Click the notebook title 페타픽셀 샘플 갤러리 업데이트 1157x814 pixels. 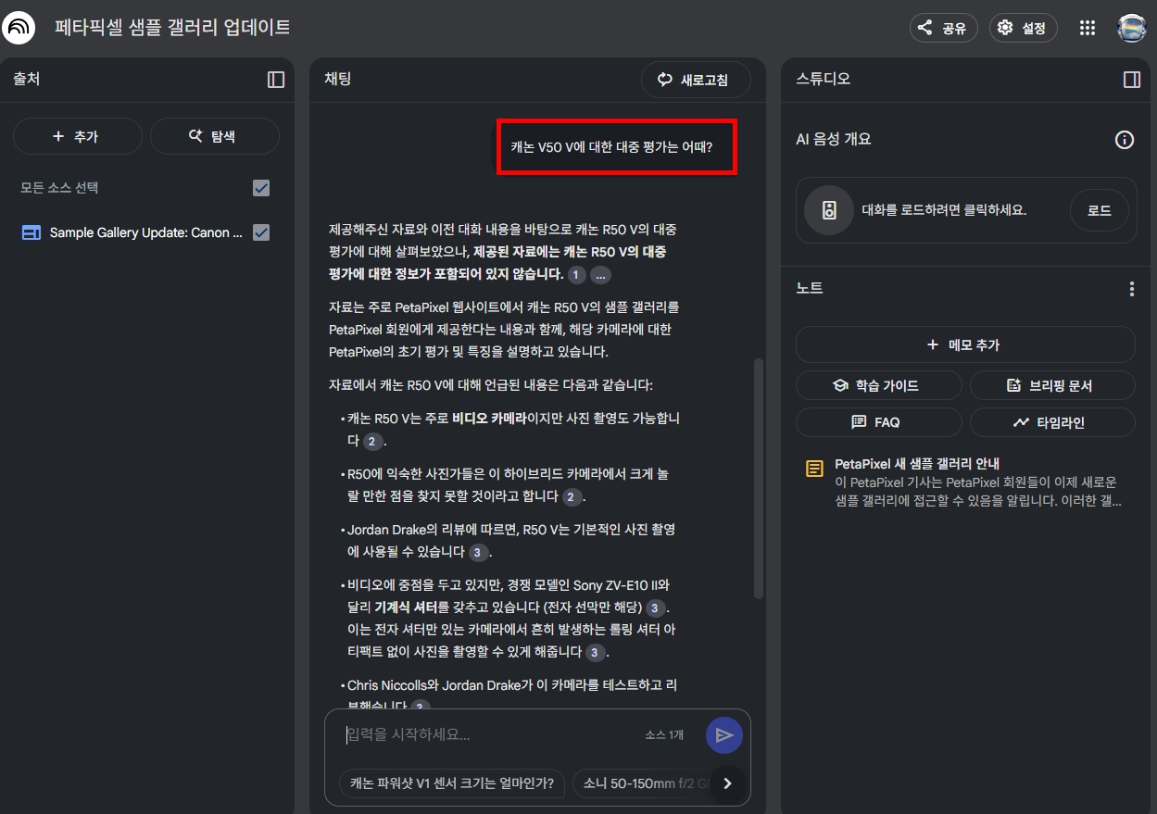point(172,28)
